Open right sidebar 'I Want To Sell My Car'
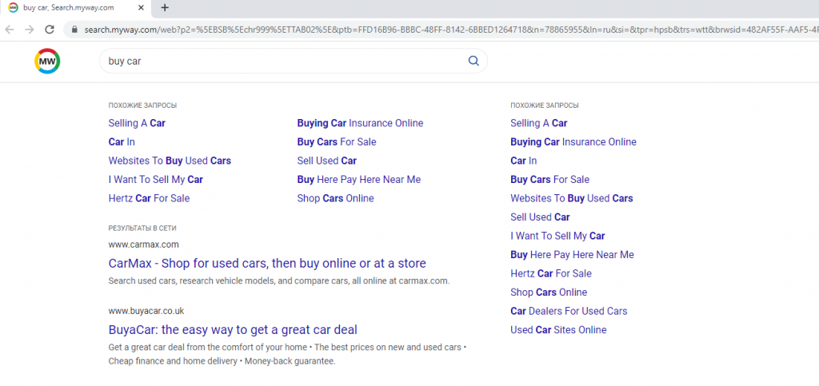 coord(557,236)
